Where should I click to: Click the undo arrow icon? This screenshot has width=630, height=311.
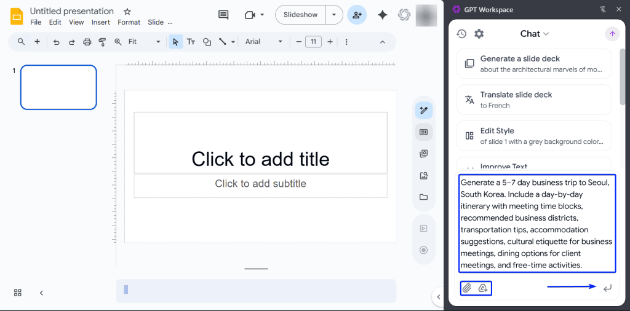point(57,42)
